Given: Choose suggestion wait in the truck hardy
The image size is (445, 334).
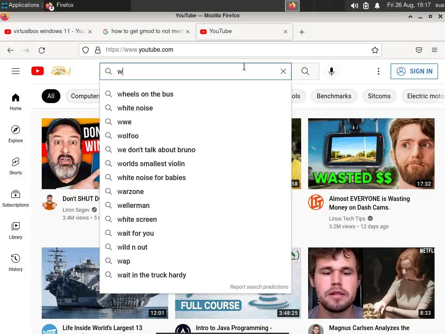Looking at the screenshot, I should (196, 275).
